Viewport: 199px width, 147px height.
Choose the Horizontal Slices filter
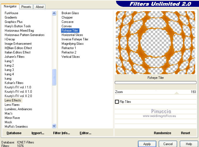72,35
